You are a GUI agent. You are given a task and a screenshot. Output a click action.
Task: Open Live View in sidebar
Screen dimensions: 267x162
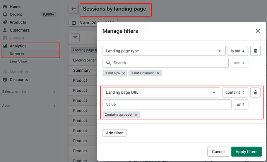point(19,62)
